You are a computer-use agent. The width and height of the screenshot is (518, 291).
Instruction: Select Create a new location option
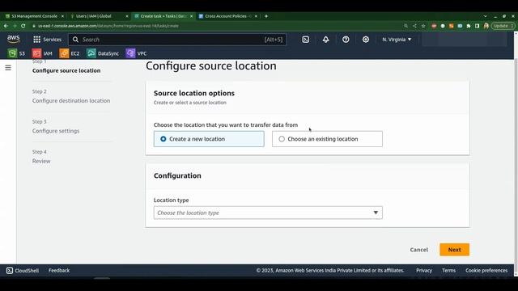coord(209,139)
